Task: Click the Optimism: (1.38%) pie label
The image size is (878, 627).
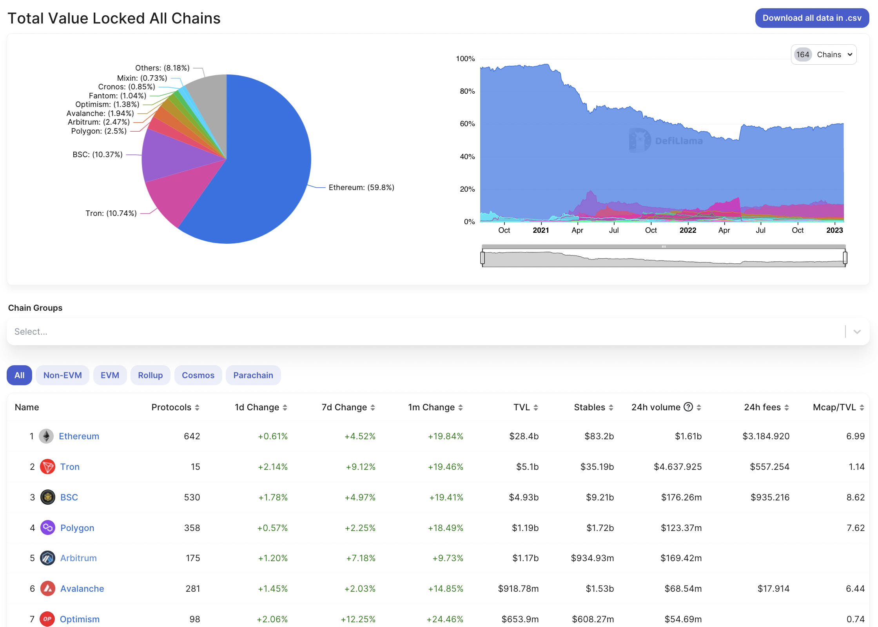Action: click(107, 104)
